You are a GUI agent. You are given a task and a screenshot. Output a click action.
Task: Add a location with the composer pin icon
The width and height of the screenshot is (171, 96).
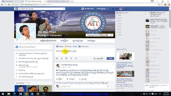[x=71, y=58]
